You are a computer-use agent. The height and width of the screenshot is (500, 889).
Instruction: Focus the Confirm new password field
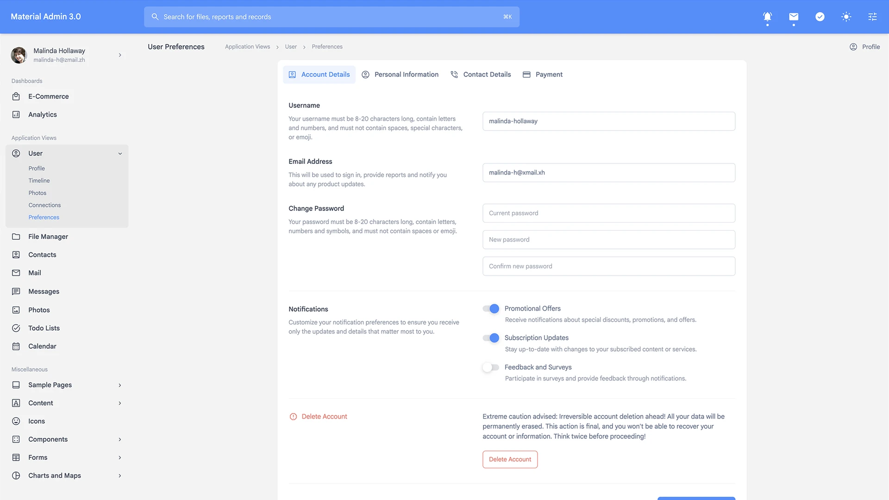(608, 266)
